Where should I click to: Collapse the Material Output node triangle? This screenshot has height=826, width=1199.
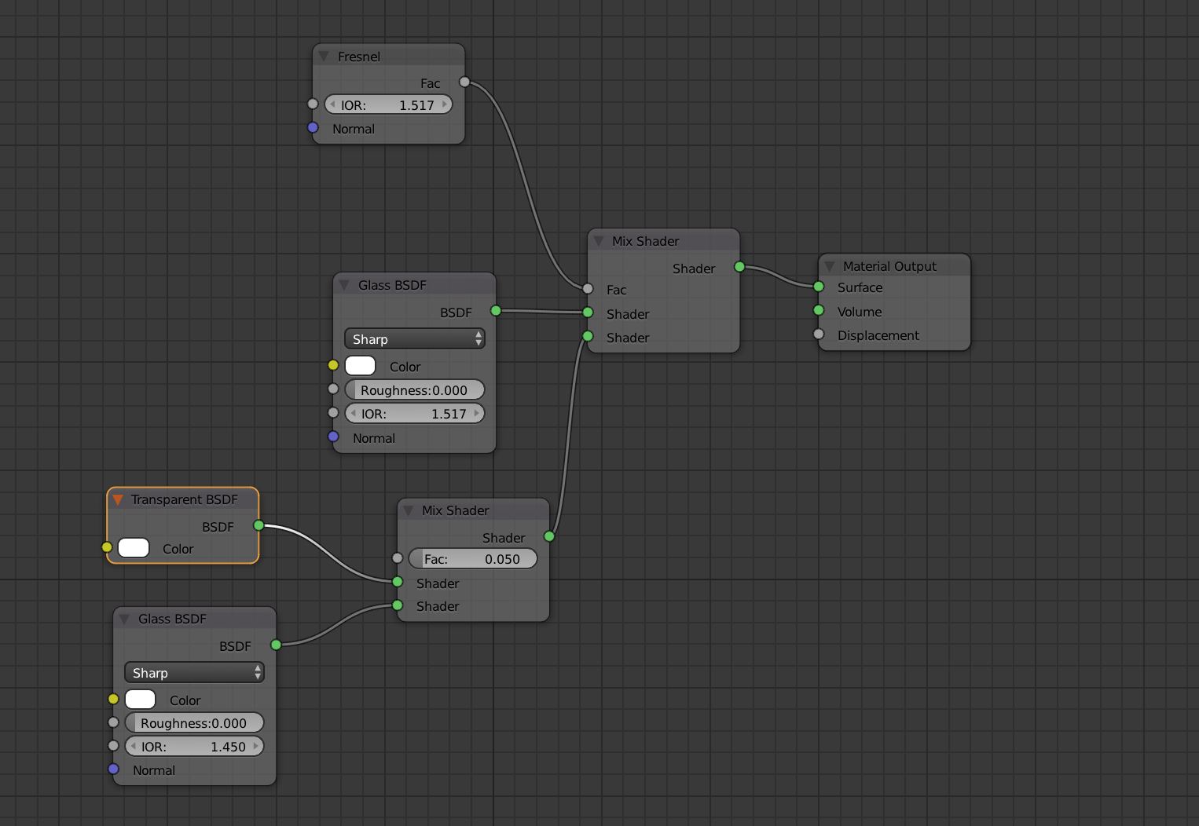pos(830,266)
